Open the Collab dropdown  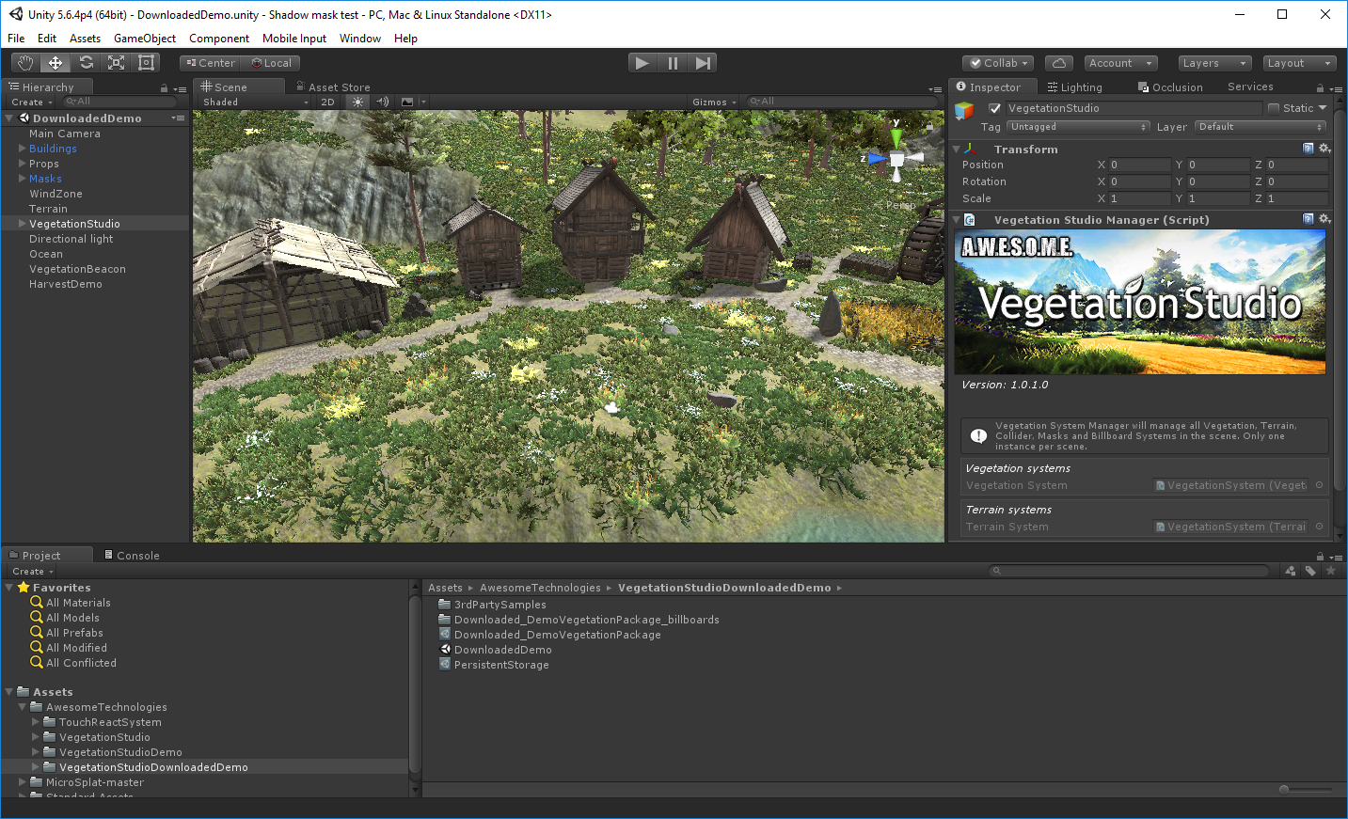click(x=998, y=63)
